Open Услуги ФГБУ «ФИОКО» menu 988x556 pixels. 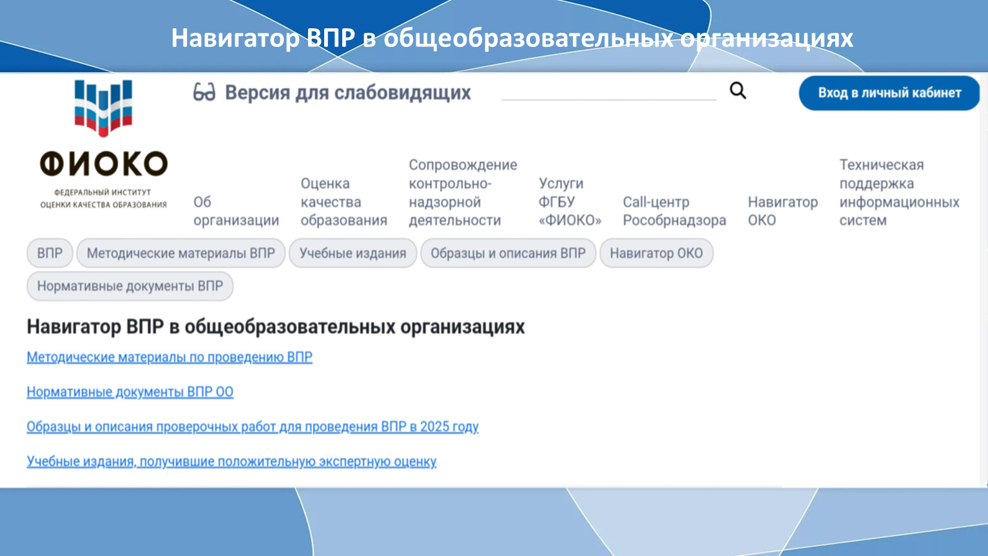[570, 202]
